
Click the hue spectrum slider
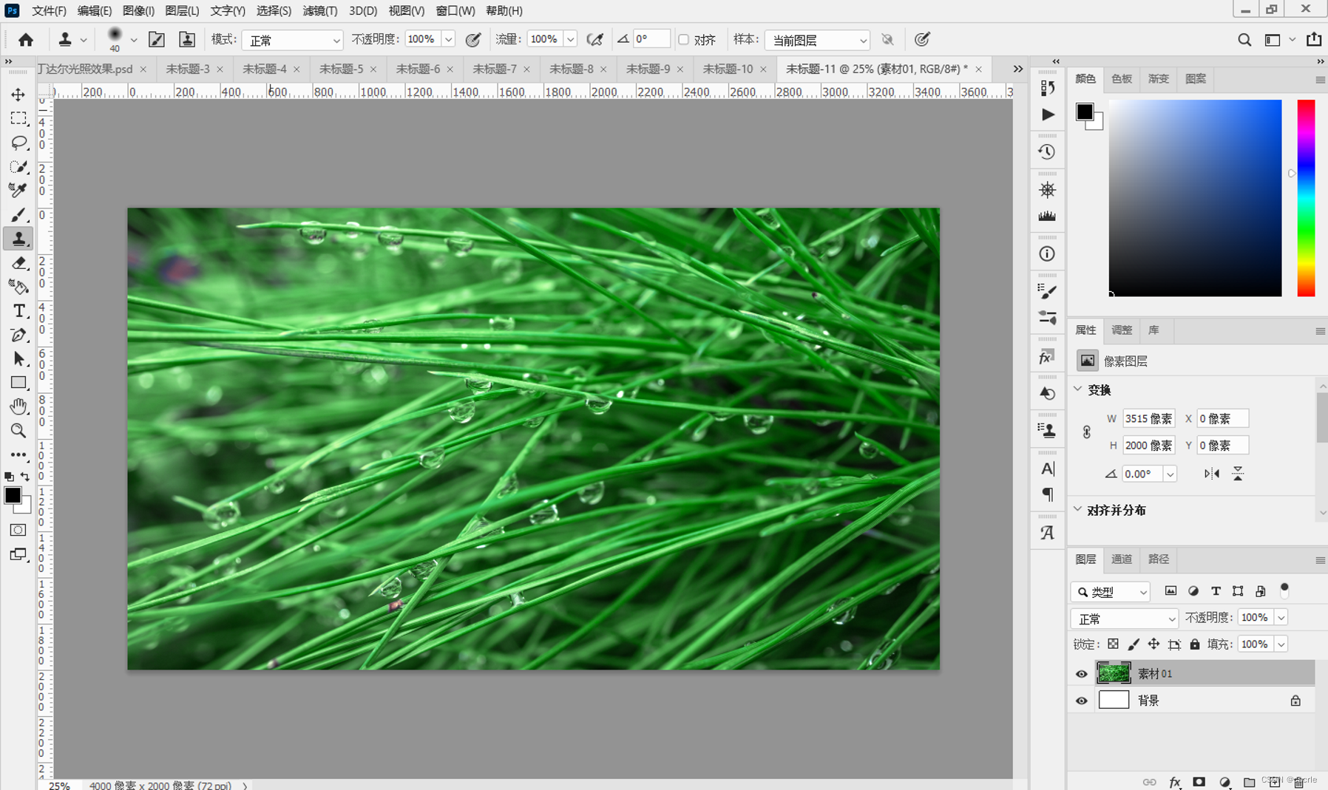coord(1306,198)
